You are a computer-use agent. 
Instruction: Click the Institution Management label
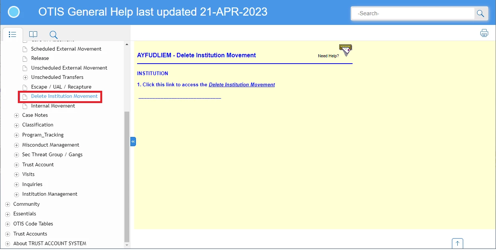[x=50, y=194]
